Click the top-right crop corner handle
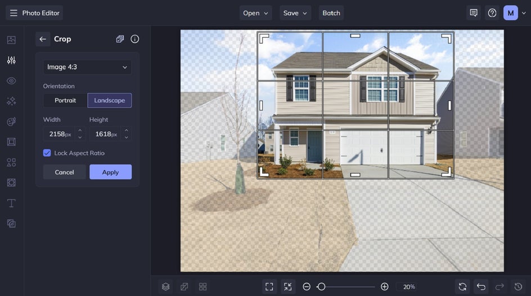Image resolution: width=531 pixels, height=296 pixels. point(447,38)
